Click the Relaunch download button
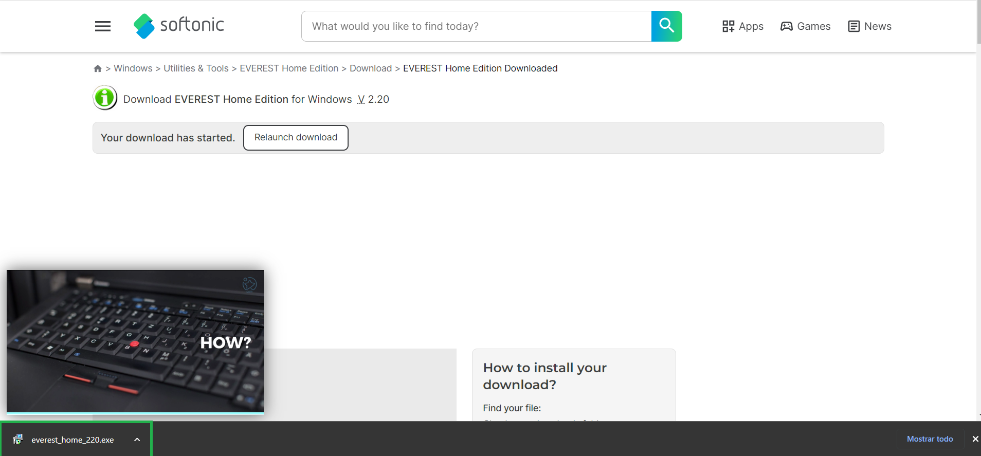Image resolution: width=981 pixels, height=456 pixels. (x=296, y=138)
